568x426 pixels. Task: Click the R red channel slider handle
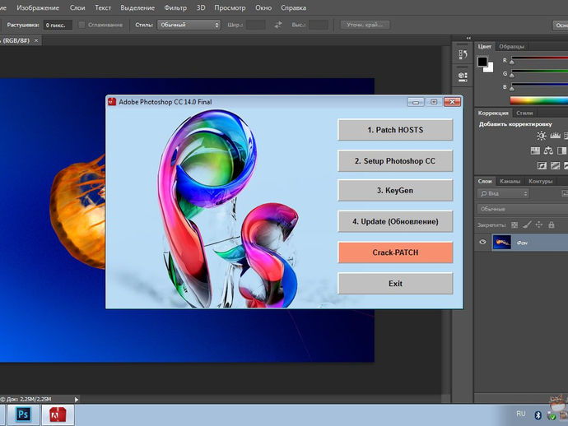tap(512, 62)
